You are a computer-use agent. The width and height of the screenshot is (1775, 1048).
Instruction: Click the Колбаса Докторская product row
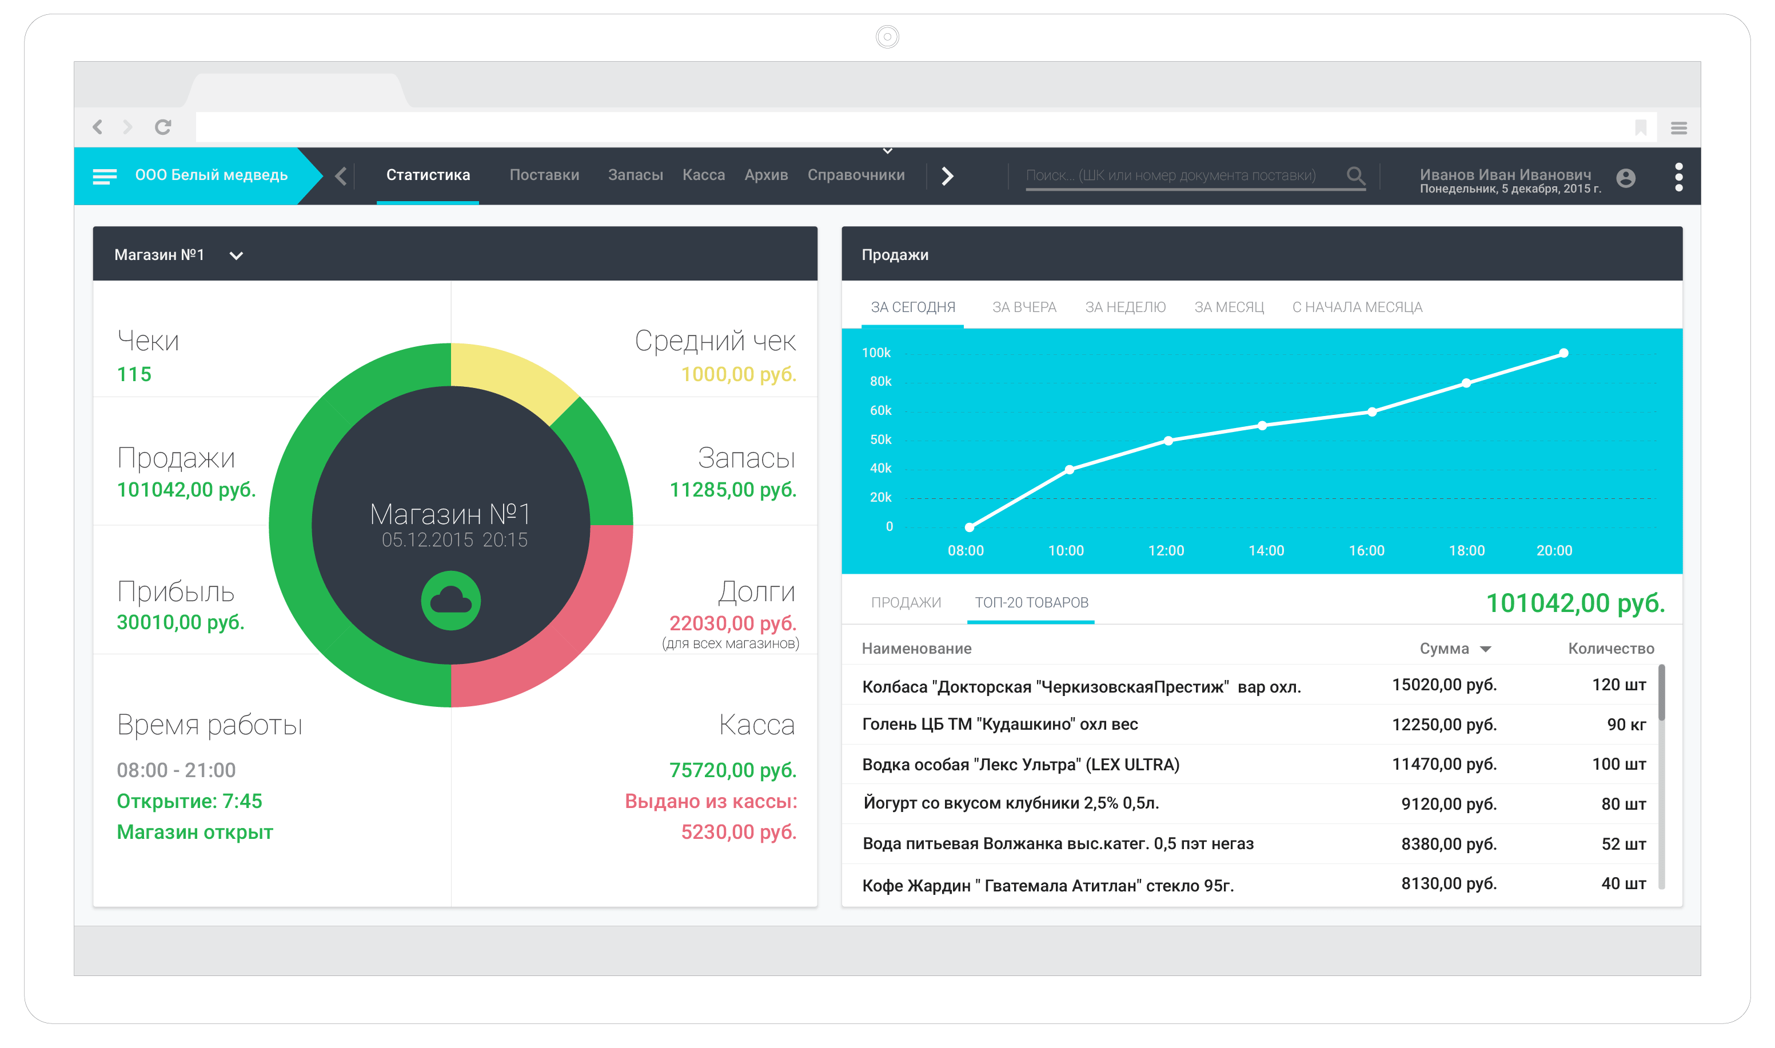(x=1080, y=686)
